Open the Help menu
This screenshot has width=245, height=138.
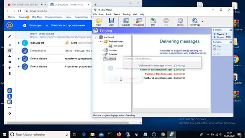(142, 14)
